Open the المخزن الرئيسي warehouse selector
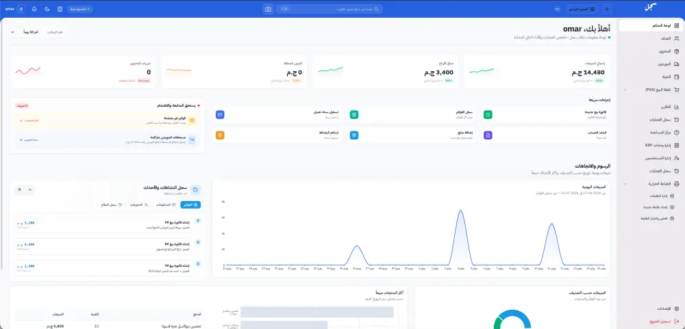 pos(582,9)
